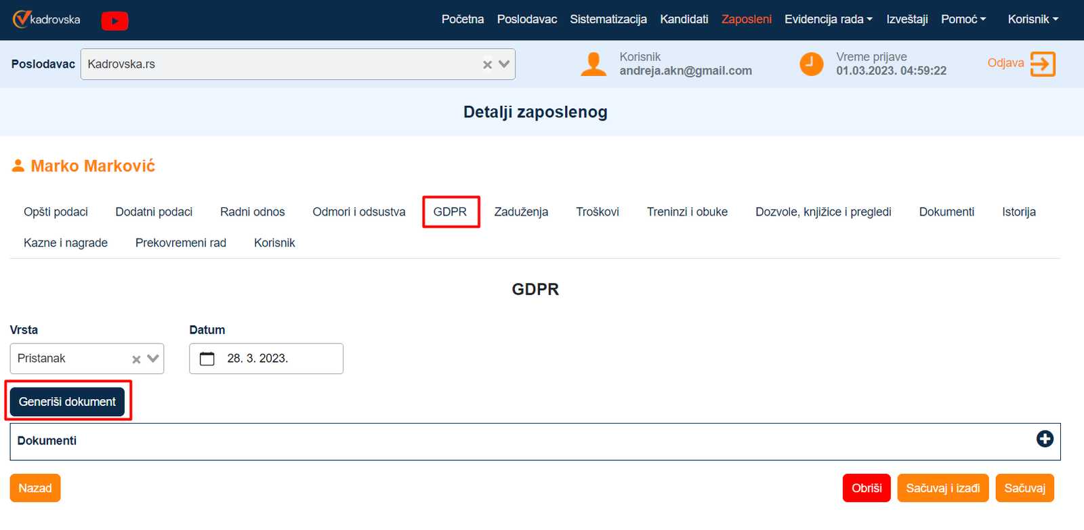Open the Evidencija rada menu

click(x=828, y=20)
